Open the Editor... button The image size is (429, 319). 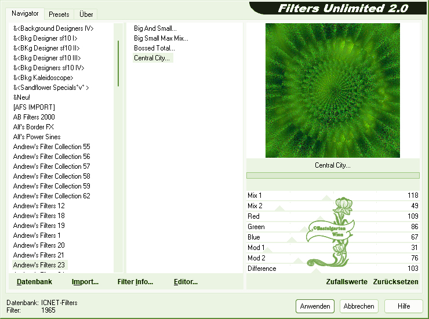coord(186,282)
